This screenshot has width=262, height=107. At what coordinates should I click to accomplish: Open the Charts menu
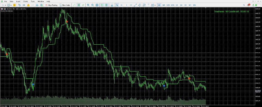[x=26, y=1]
